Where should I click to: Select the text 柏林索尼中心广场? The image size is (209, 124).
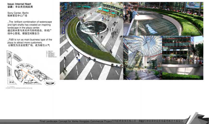tap(17, 16)
